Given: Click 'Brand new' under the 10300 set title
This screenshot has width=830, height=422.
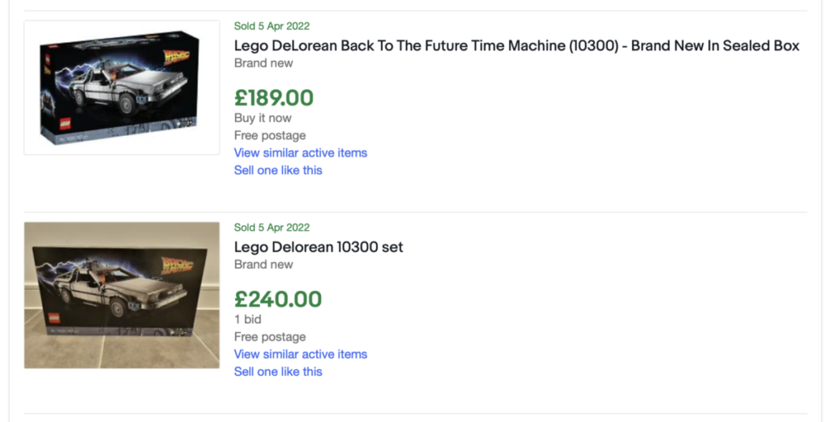Looking at the screenshot, I should 263,264.
